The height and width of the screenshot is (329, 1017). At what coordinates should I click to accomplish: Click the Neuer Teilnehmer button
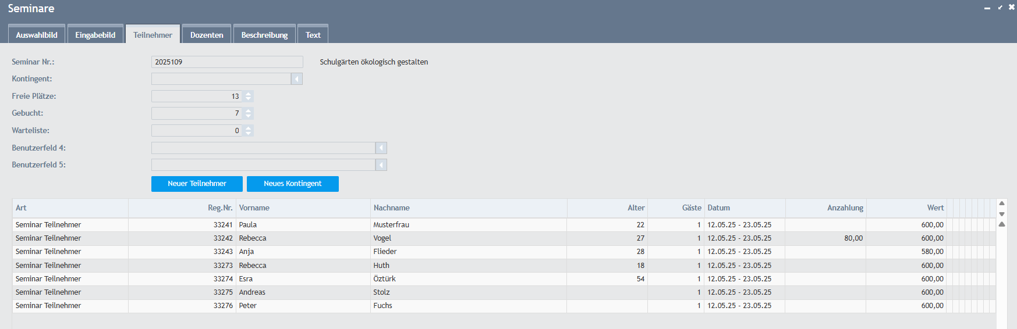(197, 184)
